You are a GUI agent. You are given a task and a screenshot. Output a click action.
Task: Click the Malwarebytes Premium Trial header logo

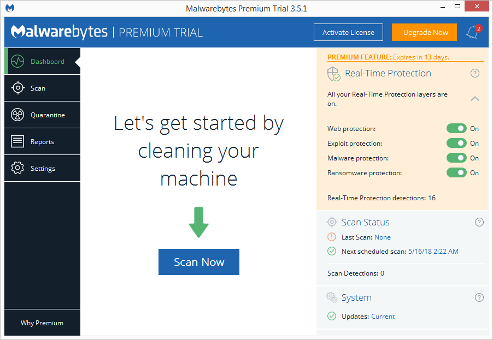[107, 32]
